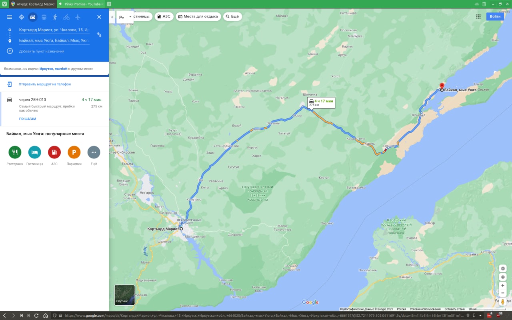
Task: Select cycling travel mode icon
Action: [x=66, y=17]
